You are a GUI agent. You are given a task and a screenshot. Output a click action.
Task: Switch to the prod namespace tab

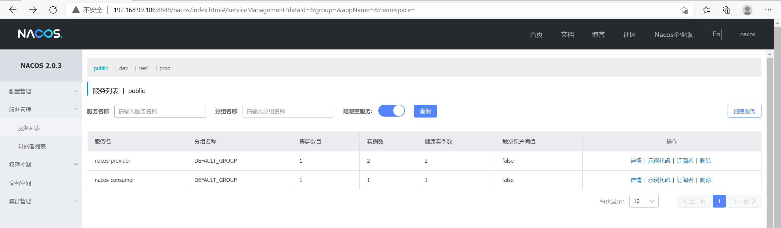tap(165, 68)
